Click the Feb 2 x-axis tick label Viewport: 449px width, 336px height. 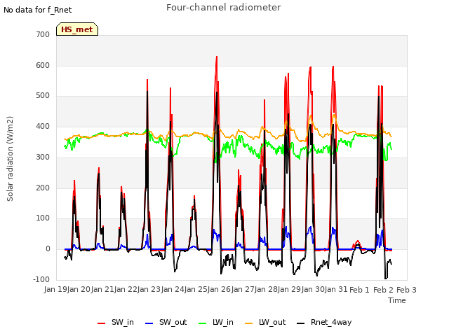coord(383,290)
